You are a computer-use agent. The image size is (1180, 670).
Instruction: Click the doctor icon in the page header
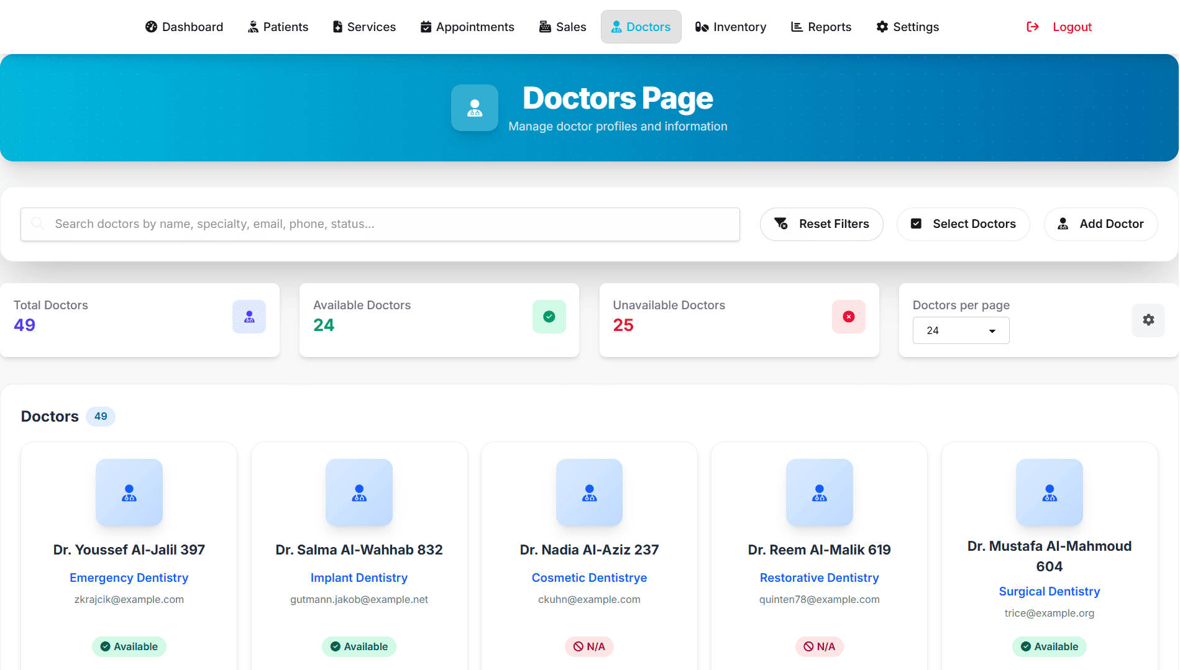click(475, 108)
